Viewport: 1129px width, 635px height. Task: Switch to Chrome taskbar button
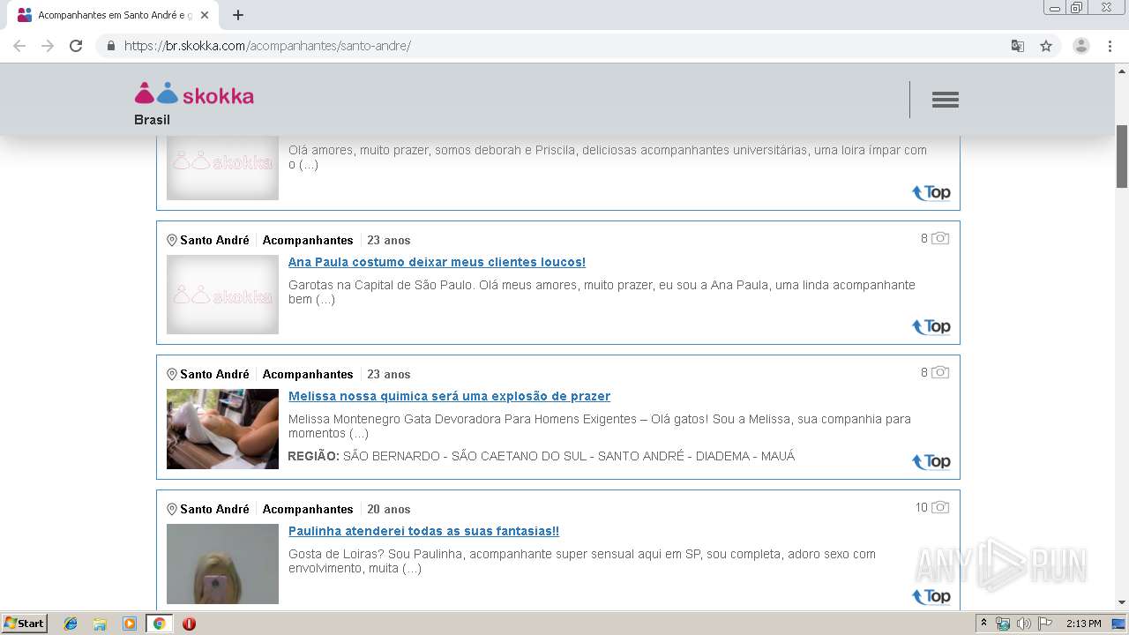(x=159, y=624)
